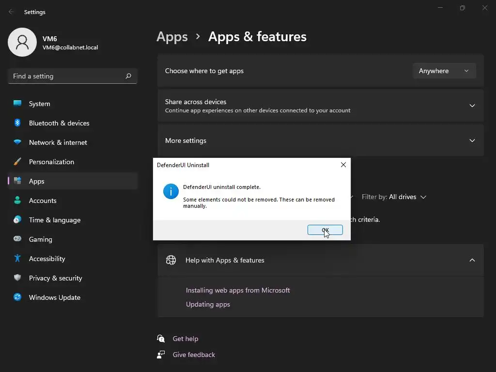Click Apps in the breadcrumb

click(172, 37)
